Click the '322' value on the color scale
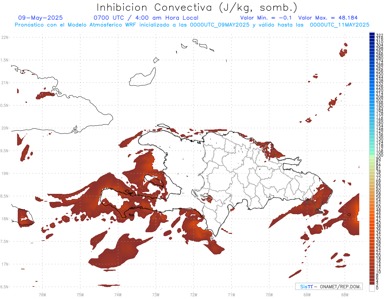The image size is (387, 299). (x=380, y=35)
